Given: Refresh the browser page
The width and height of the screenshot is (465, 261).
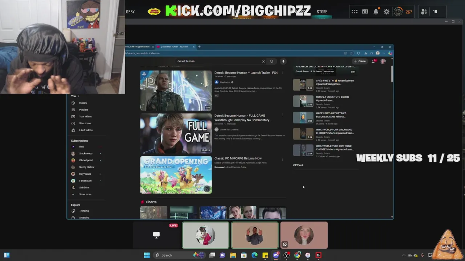Looking at the screenshot, I should pyautogui.click(x=358, y=53).
